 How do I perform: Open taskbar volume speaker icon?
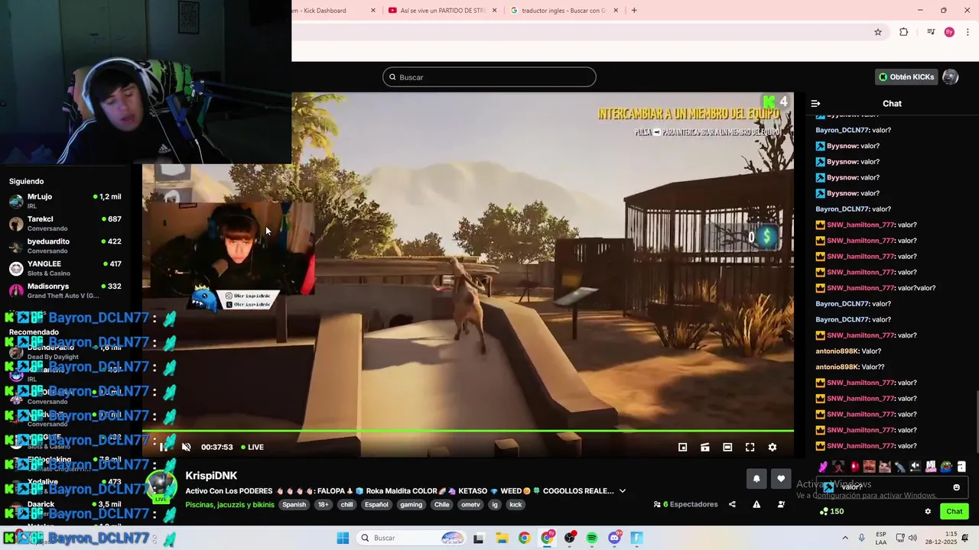click(912, 538)
